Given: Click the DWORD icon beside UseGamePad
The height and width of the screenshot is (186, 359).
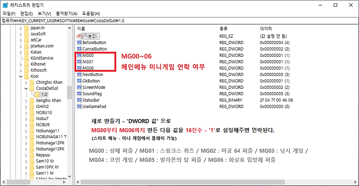Looking at the screenshot, I should pos(79,107).
